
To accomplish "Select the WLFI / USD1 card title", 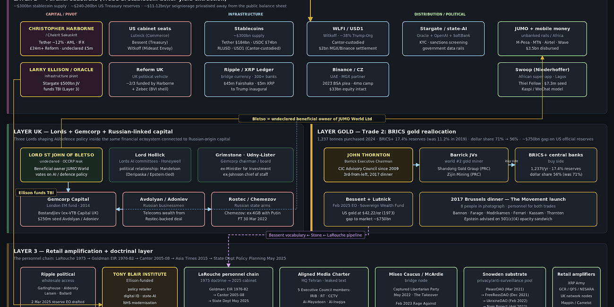I will pos(348,29).
